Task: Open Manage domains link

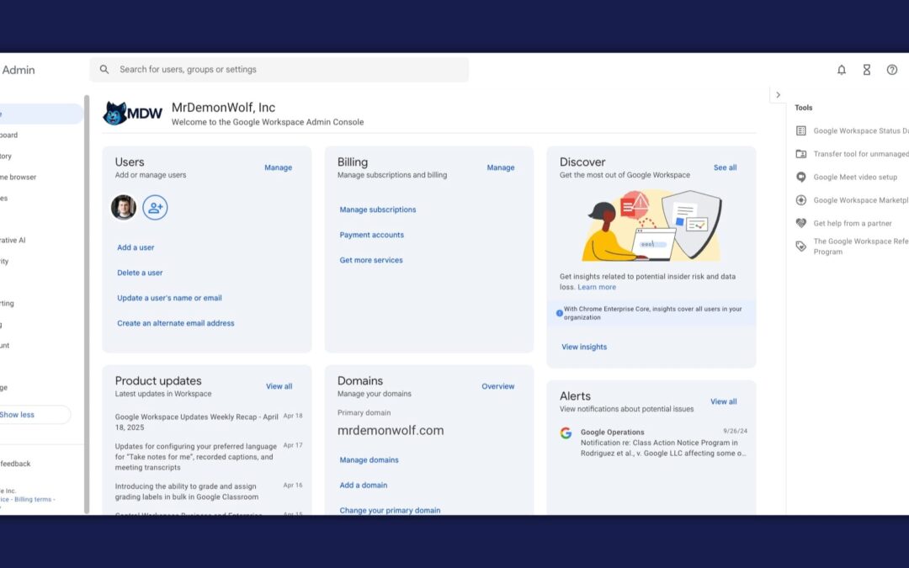Action: [369, 460]
